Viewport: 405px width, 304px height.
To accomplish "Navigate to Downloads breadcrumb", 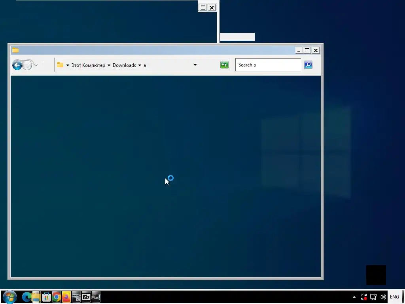I will (124, 65).
